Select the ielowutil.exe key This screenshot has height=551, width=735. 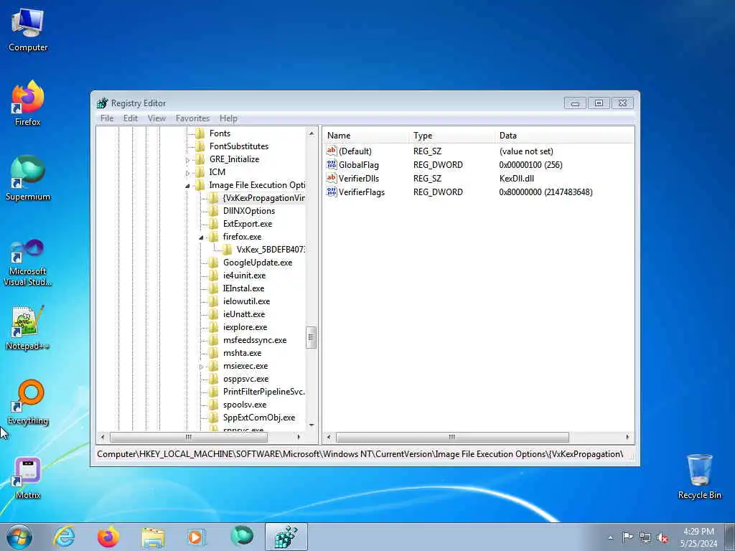pyautogui.click(x=246, y=301)
